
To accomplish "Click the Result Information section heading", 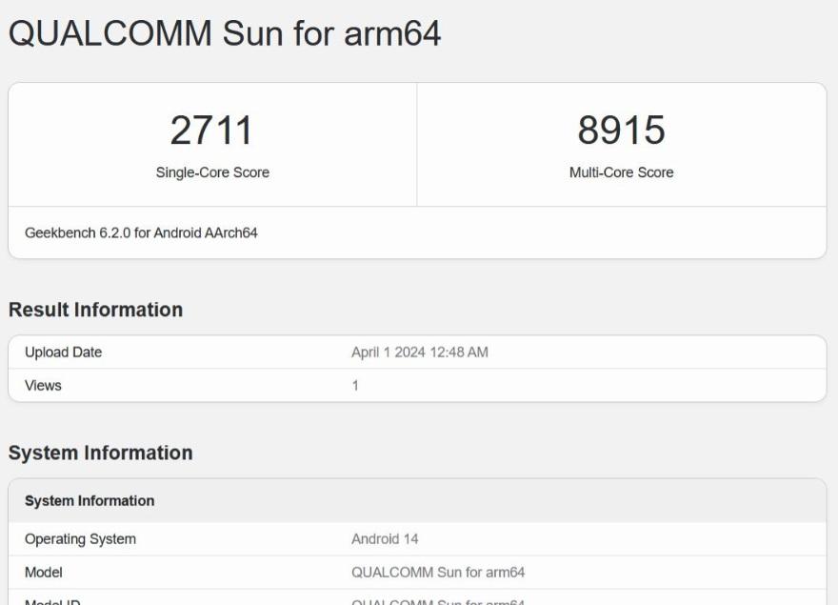I will pos(95,310).
